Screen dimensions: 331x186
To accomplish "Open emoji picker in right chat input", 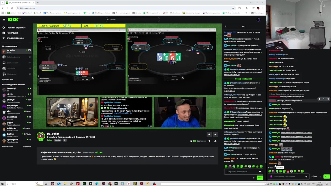I will 306,177.
